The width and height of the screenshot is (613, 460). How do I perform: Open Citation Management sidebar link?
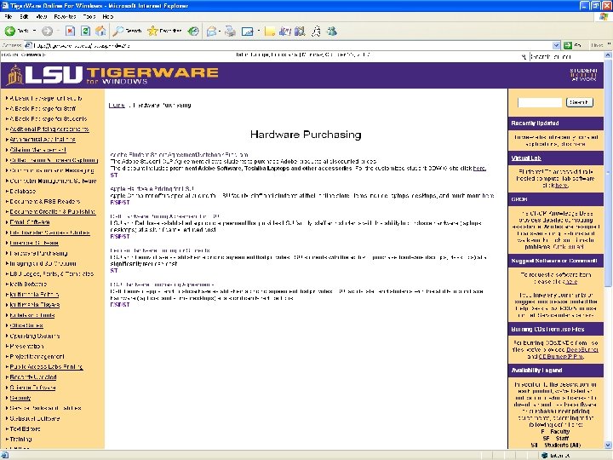point(37,150)
